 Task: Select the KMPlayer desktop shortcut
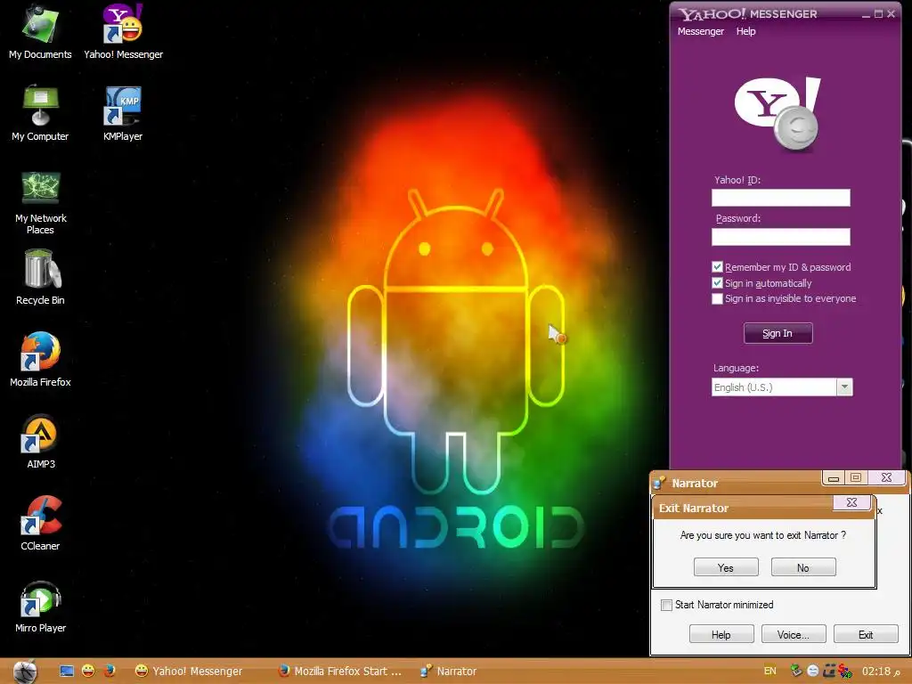123,114
